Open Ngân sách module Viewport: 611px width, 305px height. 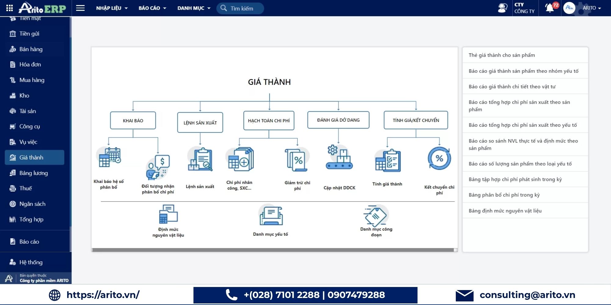tap(35, 204)
